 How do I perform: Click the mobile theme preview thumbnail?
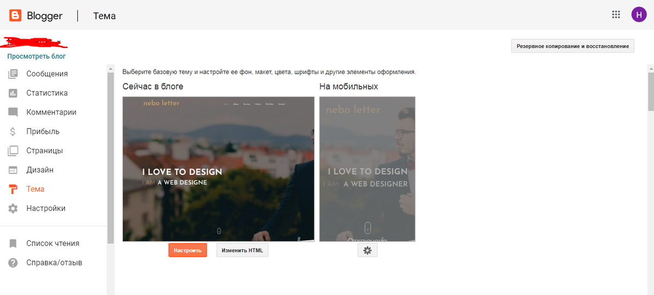point(367,169)
